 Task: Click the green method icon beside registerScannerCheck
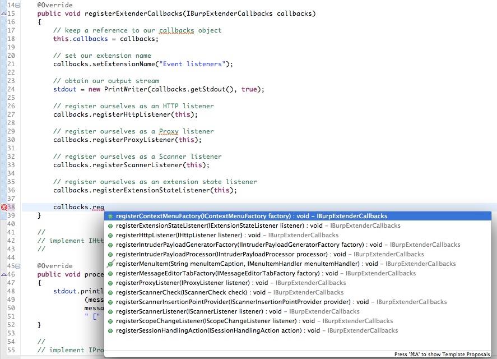coord(110,292)
